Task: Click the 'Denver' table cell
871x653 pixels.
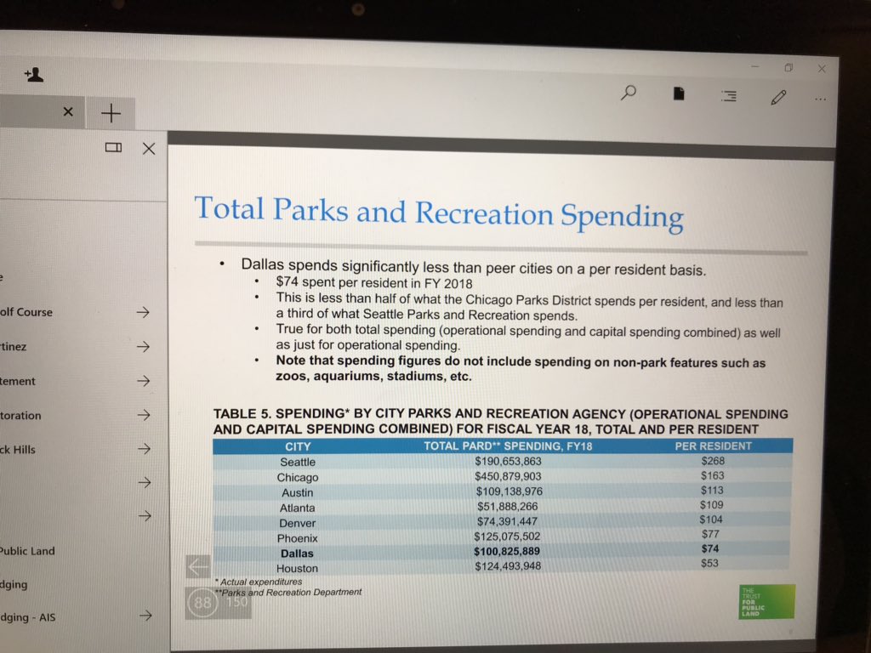Action: coord(297,523)
